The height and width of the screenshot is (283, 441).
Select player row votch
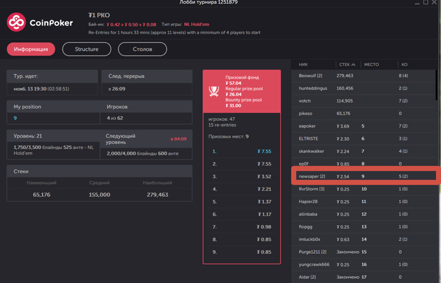364,101
